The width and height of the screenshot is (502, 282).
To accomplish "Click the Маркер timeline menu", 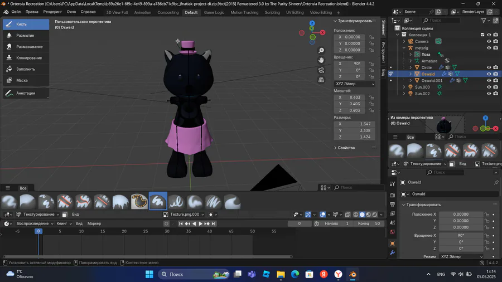I will coord(94,223).
